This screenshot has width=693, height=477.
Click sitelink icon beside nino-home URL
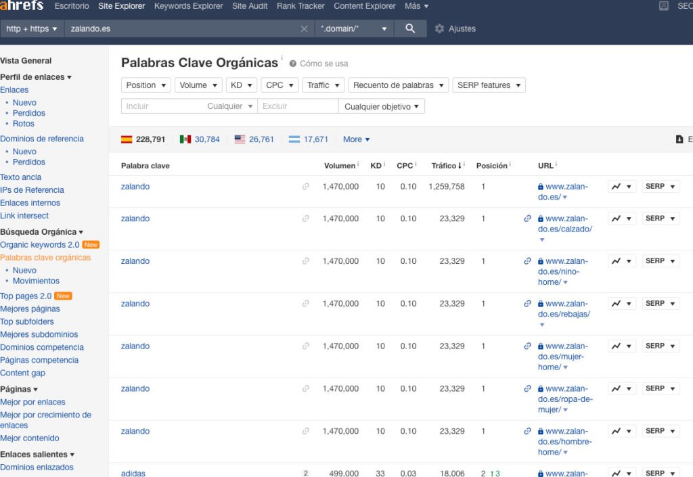click(527, 261)
